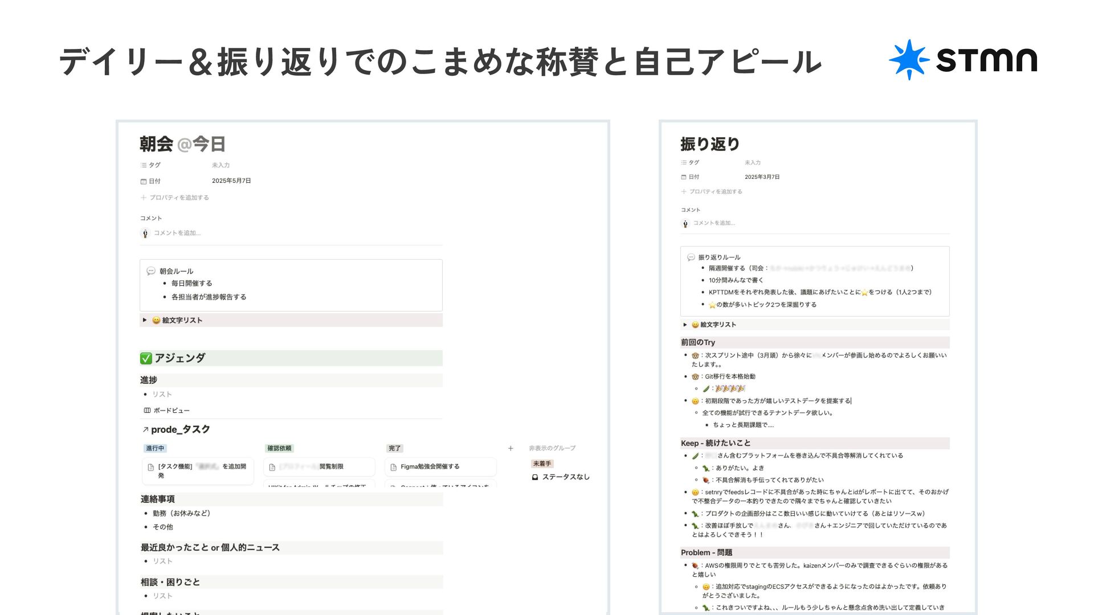Screen dimensions: 1094x615
Task: Click the calendar icon next to 日付 in 朝会
Action: [144, 182]
